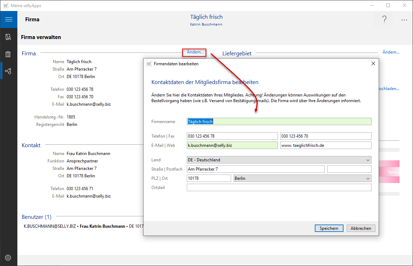This screenshot has width=413, height=266.
Task: Click the empty Ortsteil field
Action: pyautogui.click(x=279, y=188)
